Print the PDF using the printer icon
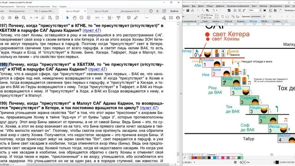The height and width of the screenshot is (166, 295). 17,18
